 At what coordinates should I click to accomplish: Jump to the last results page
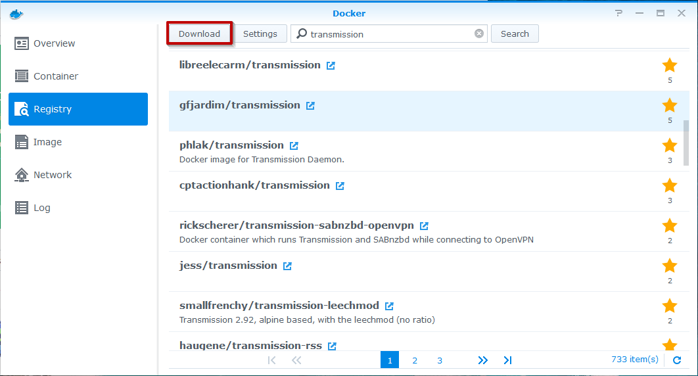[x=507, y=360]
